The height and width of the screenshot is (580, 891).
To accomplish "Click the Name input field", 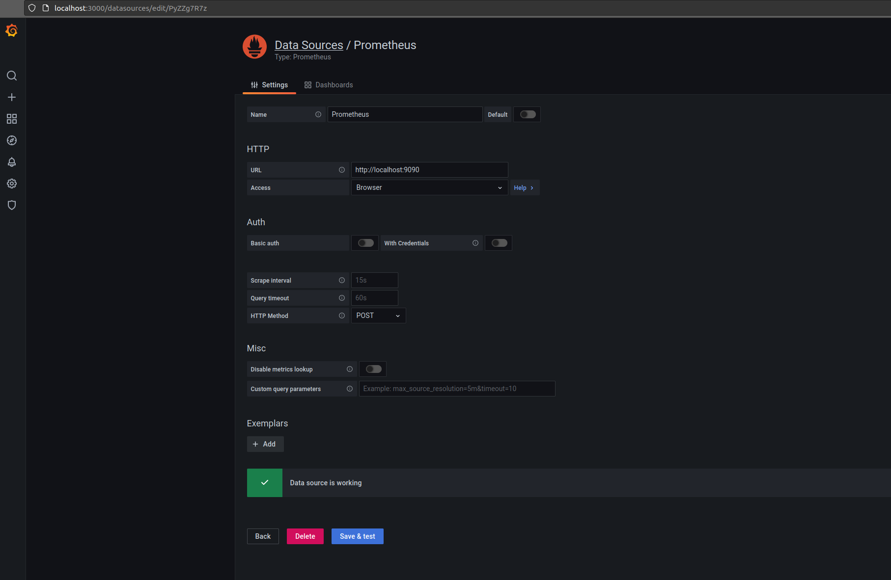I will click(x=405, y=114).
